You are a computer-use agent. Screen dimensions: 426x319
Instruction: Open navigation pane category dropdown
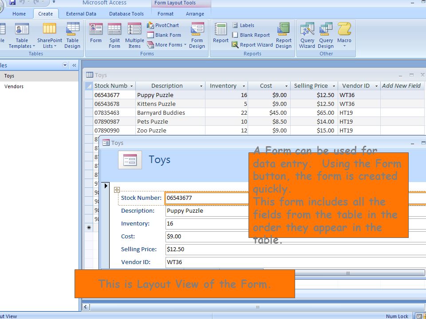coord(65,65)
